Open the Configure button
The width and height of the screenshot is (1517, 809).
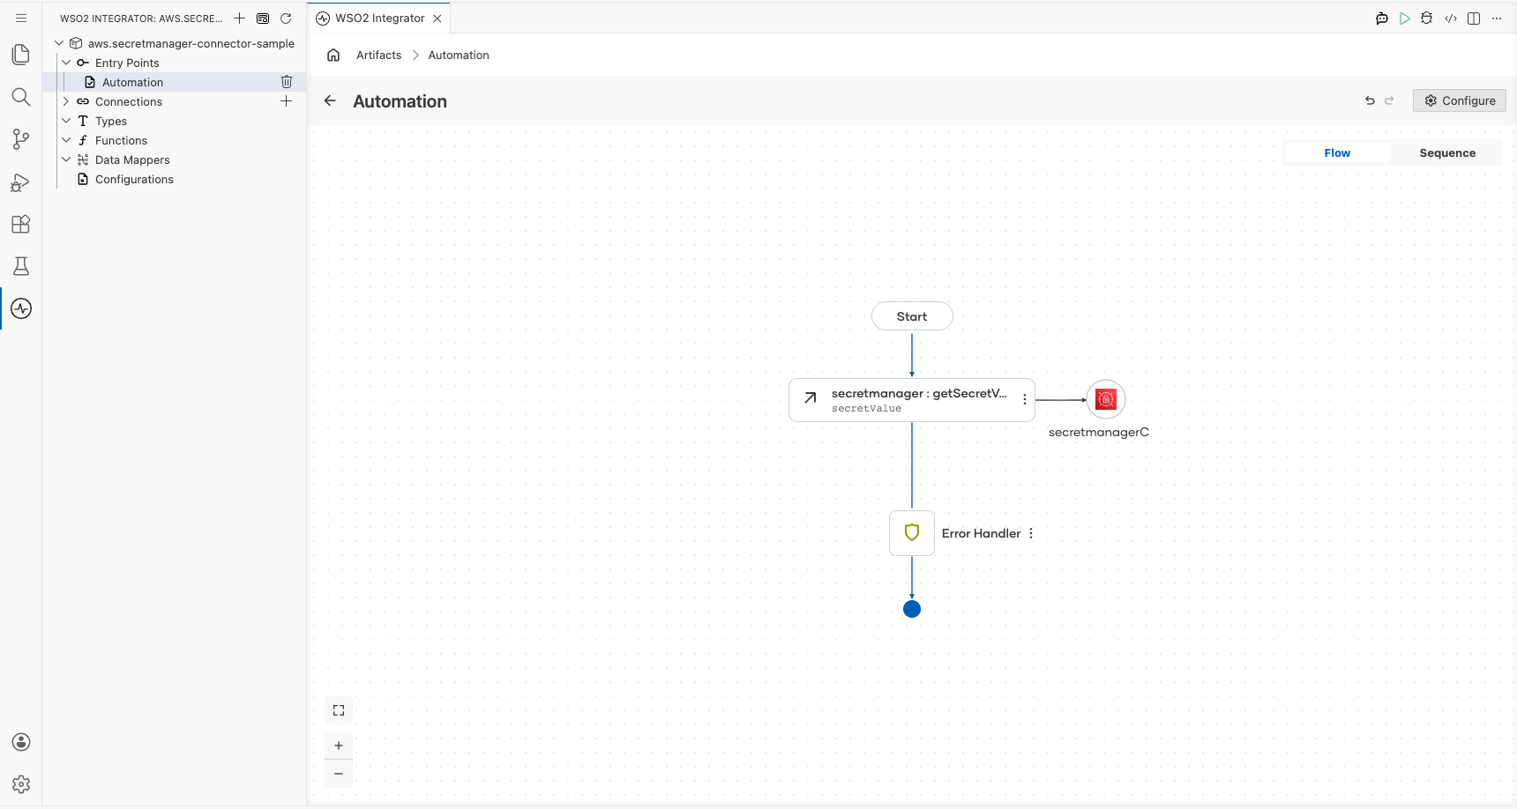pyautogui.click(x=1460, y=100)
